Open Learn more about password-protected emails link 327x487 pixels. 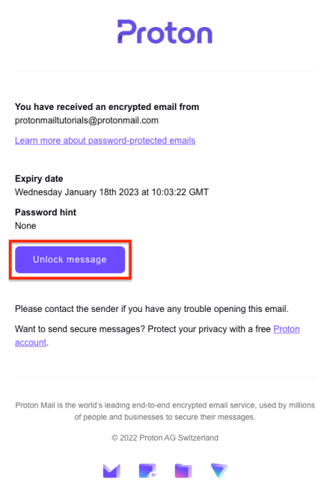105,141
